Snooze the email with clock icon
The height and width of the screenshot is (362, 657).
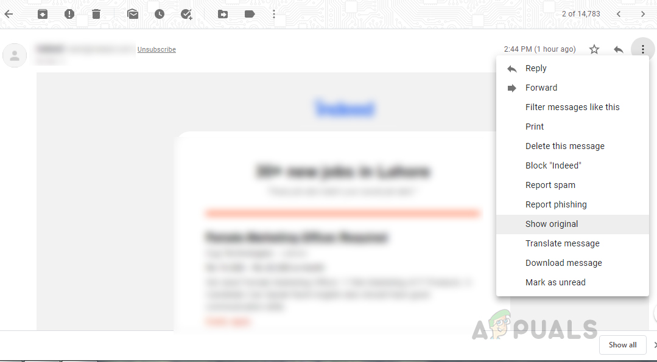(x=159, y=14)
